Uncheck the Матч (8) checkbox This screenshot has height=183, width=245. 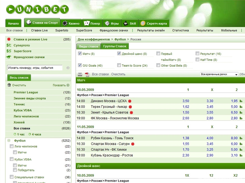(x=80, y=54)
